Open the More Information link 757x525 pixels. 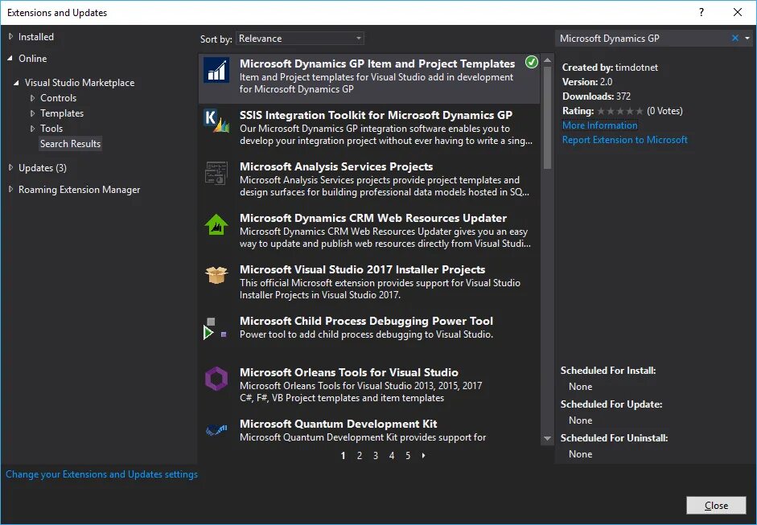tap(599, 125)
